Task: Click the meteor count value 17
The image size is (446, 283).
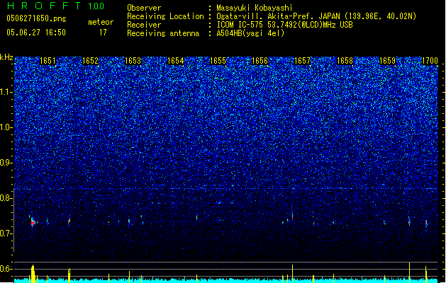Action: pos(103,33)
